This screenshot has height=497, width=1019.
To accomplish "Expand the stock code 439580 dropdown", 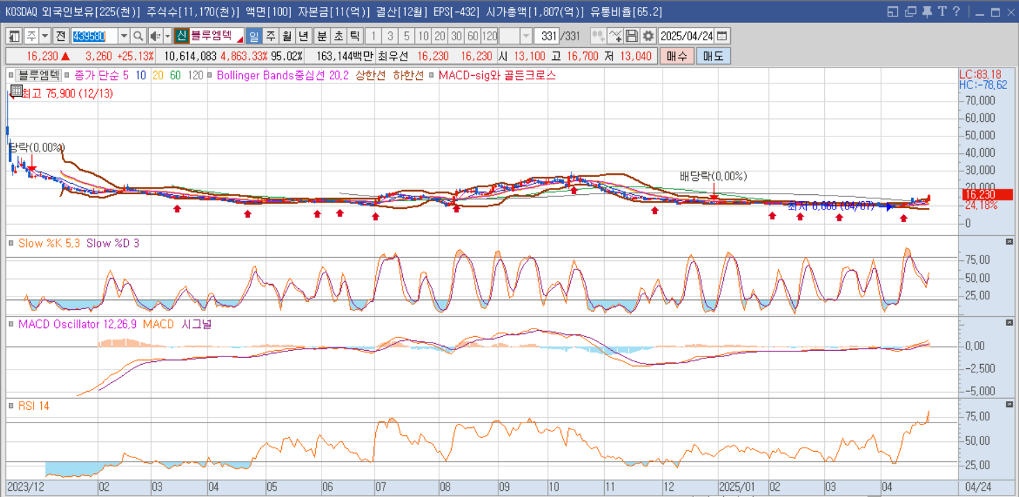I will click(x=124, y=36).
